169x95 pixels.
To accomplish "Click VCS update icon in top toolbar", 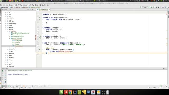I will (156, 7).
